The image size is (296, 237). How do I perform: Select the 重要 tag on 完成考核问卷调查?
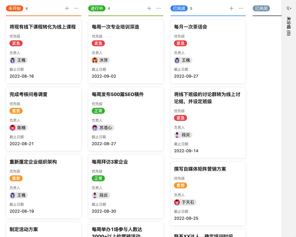(x=16, y=111)
